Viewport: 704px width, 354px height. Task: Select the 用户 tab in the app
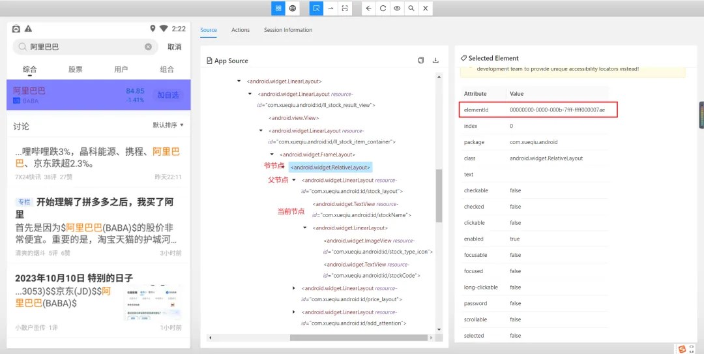coord(121,70)
